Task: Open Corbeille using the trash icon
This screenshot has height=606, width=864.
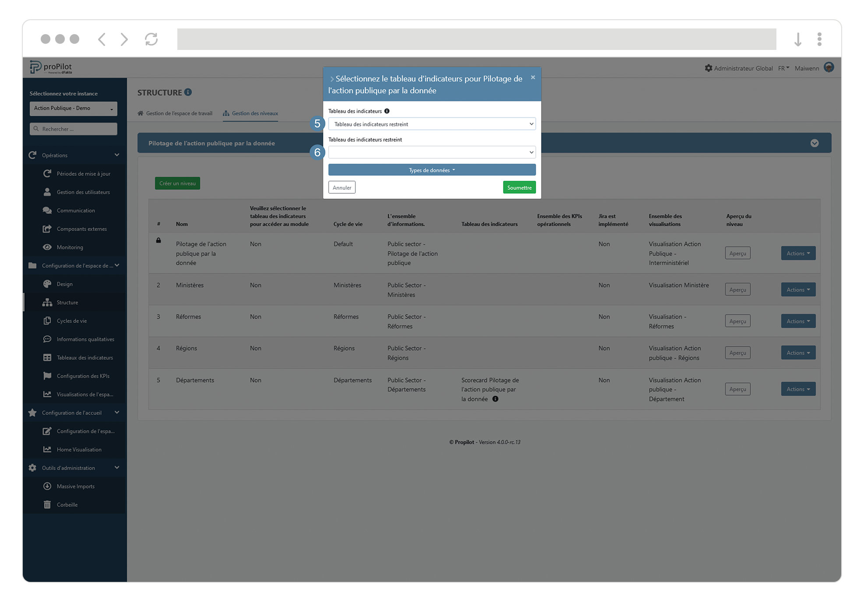Action: pyautogui.click(x=48, y=504)
